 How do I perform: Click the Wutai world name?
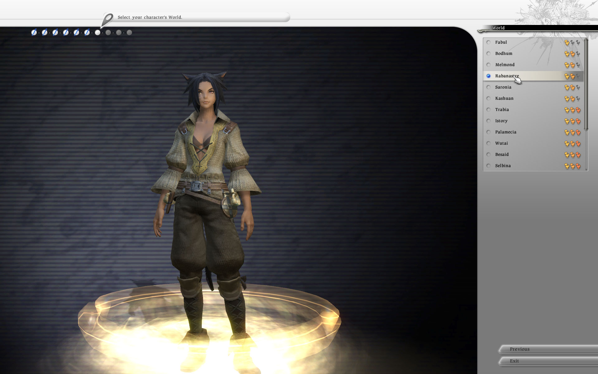[501, 143]
